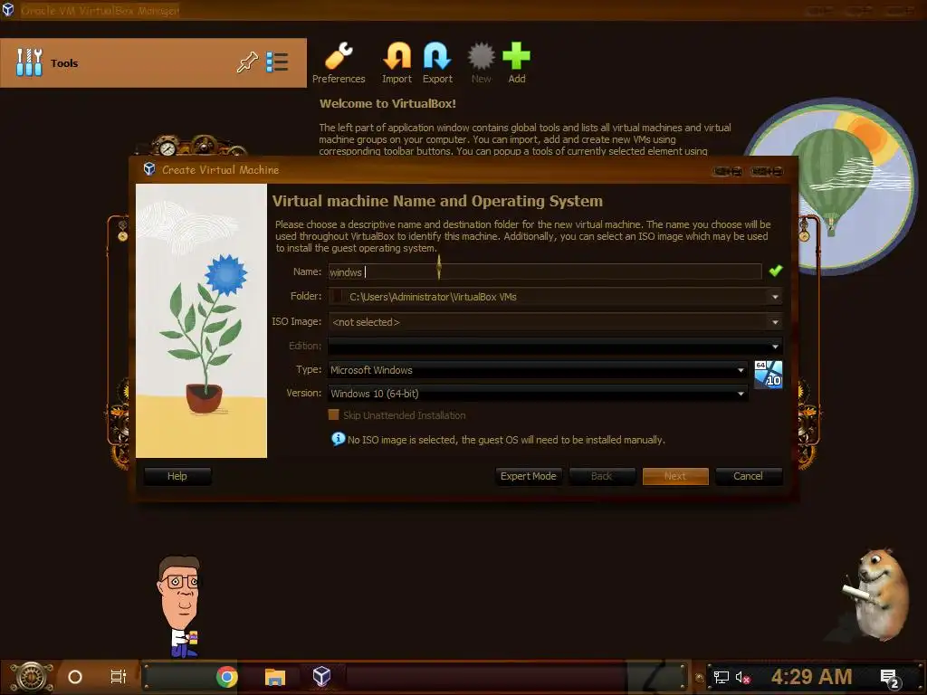Viewport: 927px width, 695px height.
Task: Open Chrome from the taskbar
Action: [x=226, y=677]
